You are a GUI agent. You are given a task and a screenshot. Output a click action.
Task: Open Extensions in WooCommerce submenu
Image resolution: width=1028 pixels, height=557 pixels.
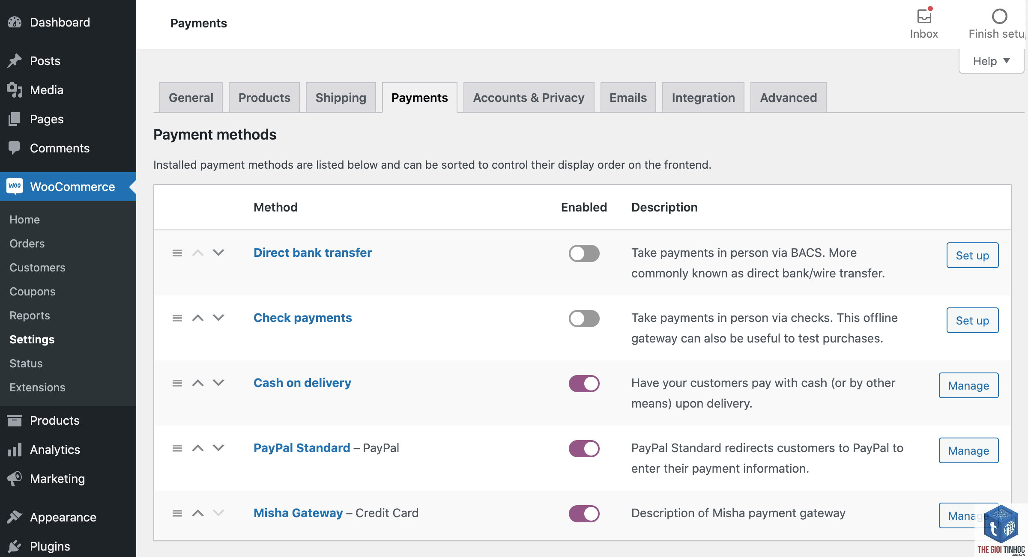(x=37, y=387)
